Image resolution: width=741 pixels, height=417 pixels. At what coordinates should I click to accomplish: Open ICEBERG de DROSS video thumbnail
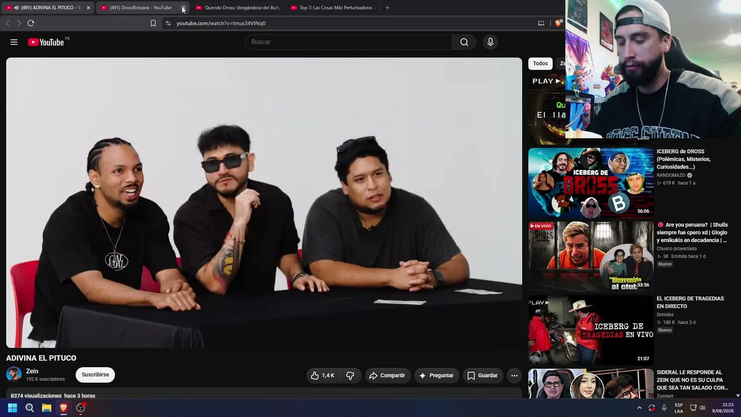[590, 182]
